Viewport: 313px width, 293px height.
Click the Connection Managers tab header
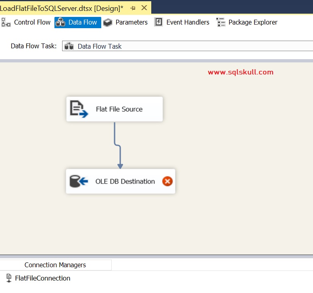[55, 265]
